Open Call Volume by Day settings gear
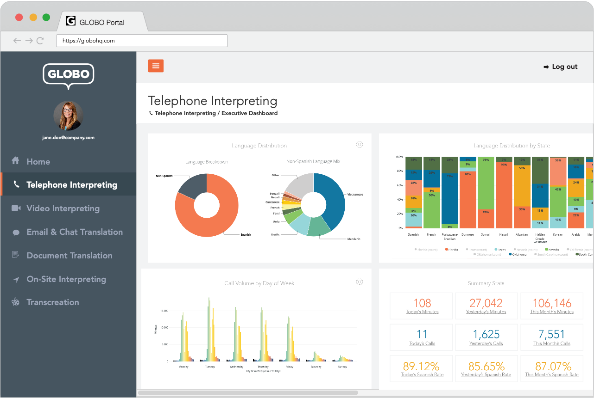Viewport: 594px width, 398px height. (x=360, y=282)
